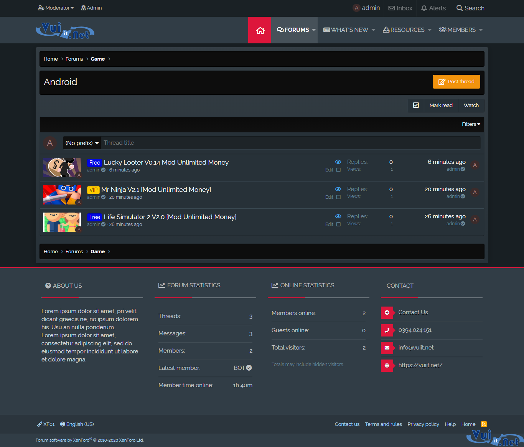
Task: Click the Thread title input field
Action: click(290, 143)
